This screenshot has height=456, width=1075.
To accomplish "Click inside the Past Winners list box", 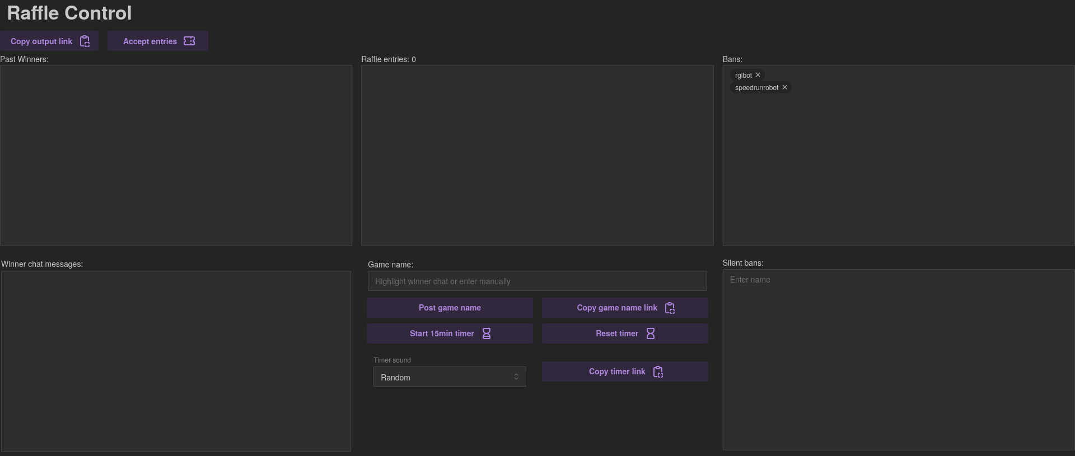I will (176, 156).
